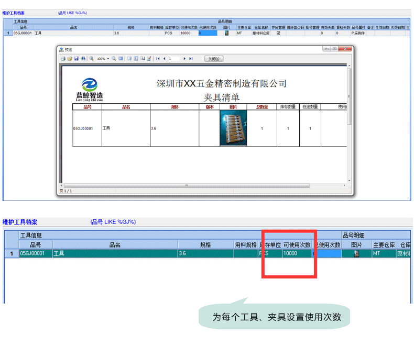
Task: Click the print icon in preview toolbar
Action: click(63, 59)
